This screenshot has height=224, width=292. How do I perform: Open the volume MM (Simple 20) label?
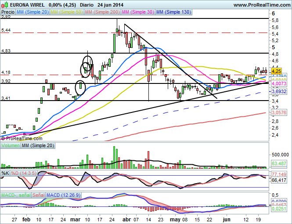point(38,145)
